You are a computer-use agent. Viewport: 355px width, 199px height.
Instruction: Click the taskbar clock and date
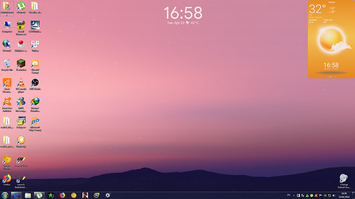point(344,195)
